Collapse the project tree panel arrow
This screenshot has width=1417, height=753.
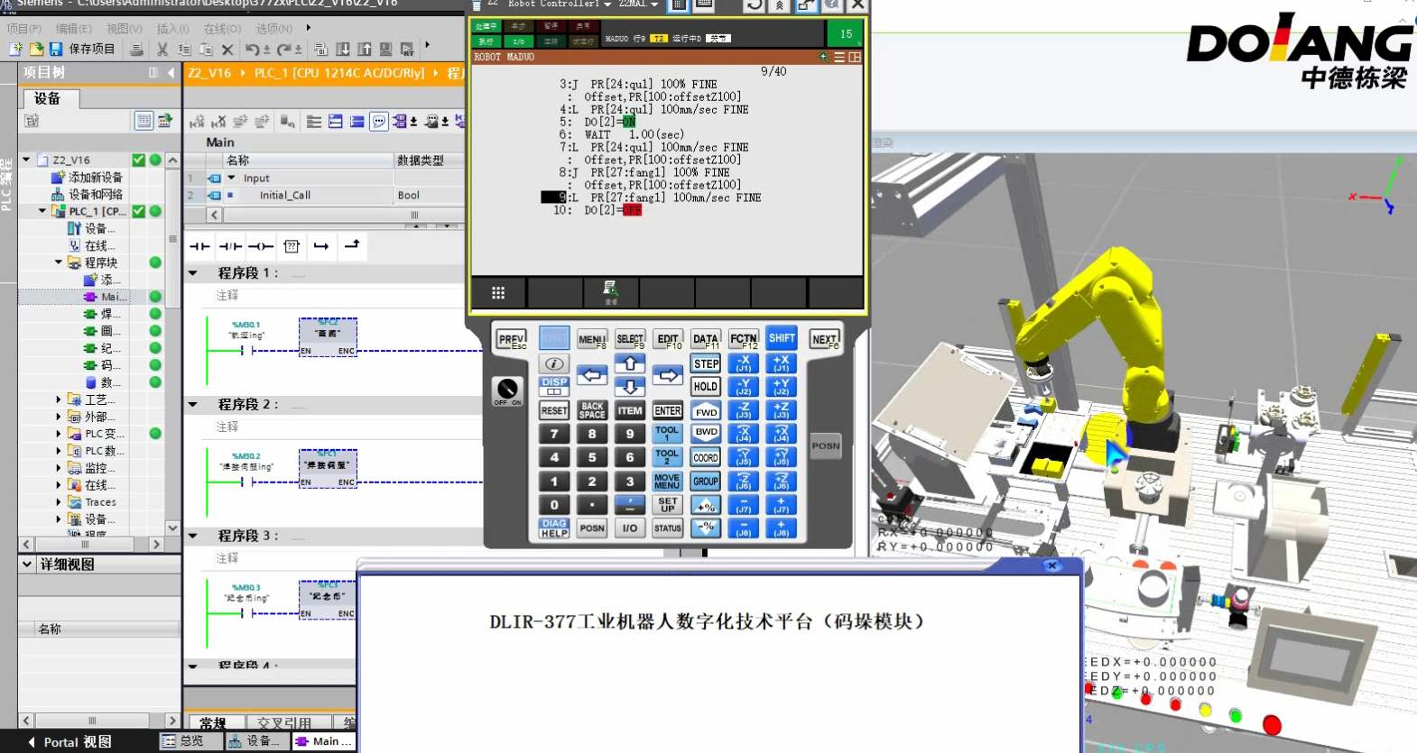pyautogui.click(x=171, y=72)
